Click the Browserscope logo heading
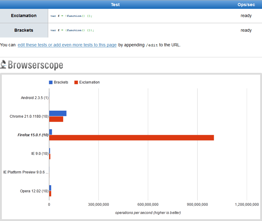 (x=35, y=65)
